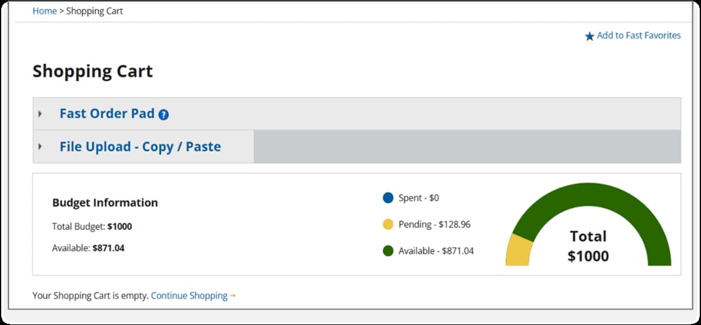Click the blue Spent legend dot
Image resolution: width=701 pixels, height=325 pixels.
click(388, 198)
